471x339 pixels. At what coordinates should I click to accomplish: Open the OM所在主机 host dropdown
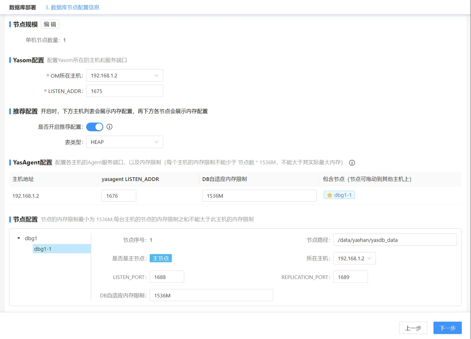click(x=124, y=75)
